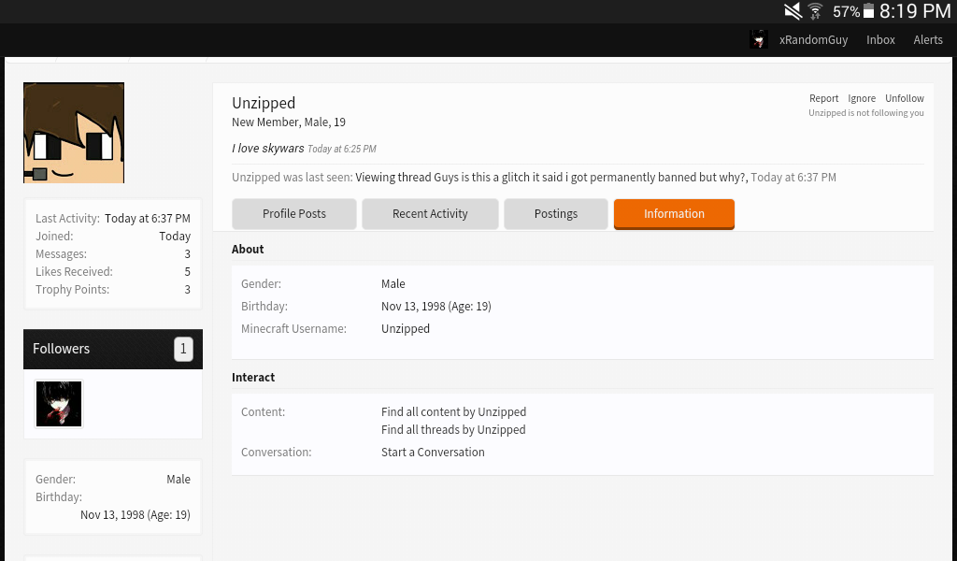Open the follower's avatar thumbnail
Viewport: 957px width, 561px height.
(x=59, y=404)
